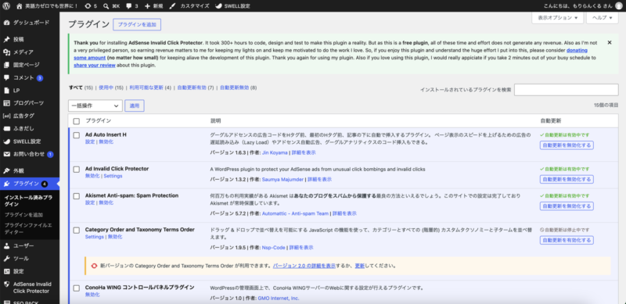This screenshot has height=304, width=626.
Task: Deactivate Ad Auto Insert H via 無効化
Action: click(x=106, y=141)
